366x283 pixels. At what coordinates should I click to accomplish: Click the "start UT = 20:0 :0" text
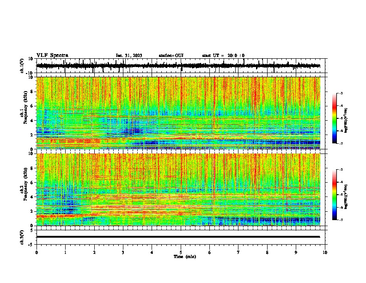[x=223, y=55]
